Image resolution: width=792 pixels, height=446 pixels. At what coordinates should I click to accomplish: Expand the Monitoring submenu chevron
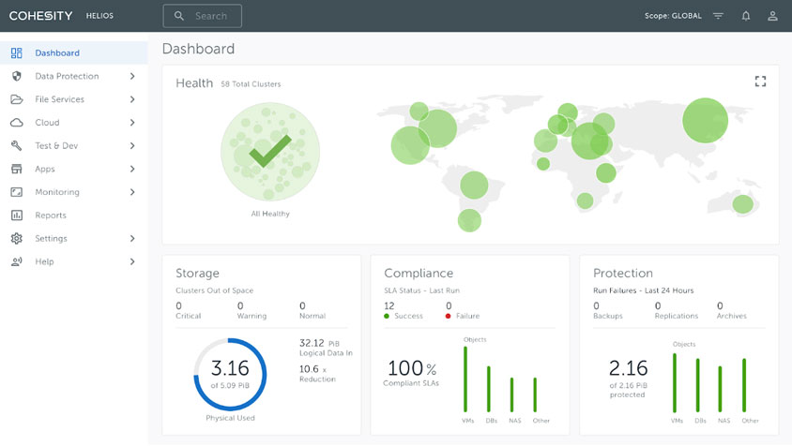pyautogui.click(x=132, y=192)
